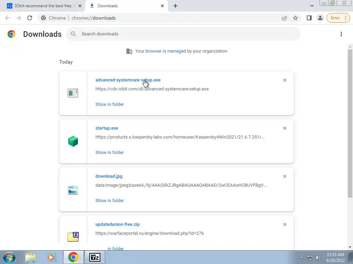This screenshot has height=264, width=353.
Task: Click the download.jpg image thumbnail icon
Action: 73,190
